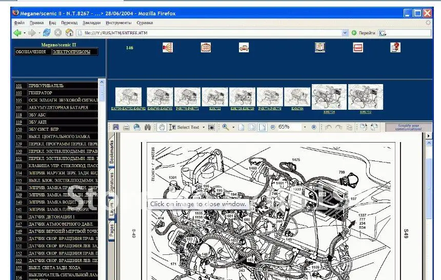This screenshot has width=441, height=280.
Task: Open search with the binoculars icon
Action: pyautogui.click(x=148, y=127)
